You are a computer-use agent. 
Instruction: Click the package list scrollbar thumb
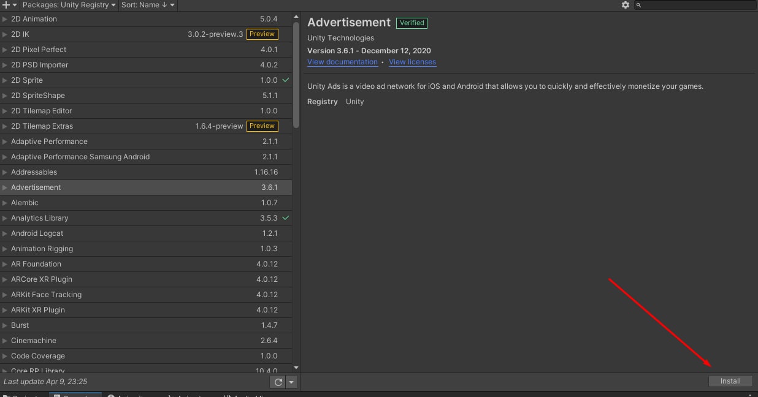pyautogui.click(x=296, y=74)
